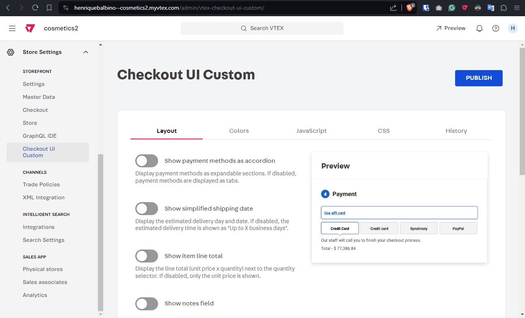
Task: Open Brave Shields lion icon
Action: coord(410,8)
